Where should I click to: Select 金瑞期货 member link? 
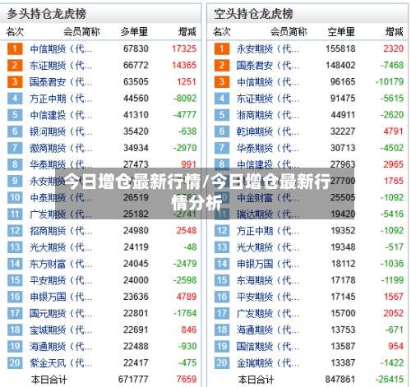268,363
